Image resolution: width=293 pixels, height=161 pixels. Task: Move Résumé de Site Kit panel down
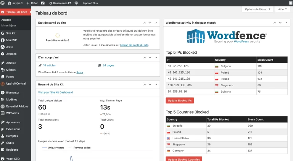pos(150,85)
